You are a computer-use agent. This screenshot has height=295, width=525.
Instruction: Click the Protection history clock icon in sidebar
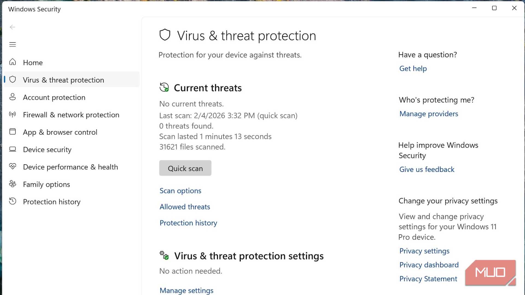pos(13,201)
